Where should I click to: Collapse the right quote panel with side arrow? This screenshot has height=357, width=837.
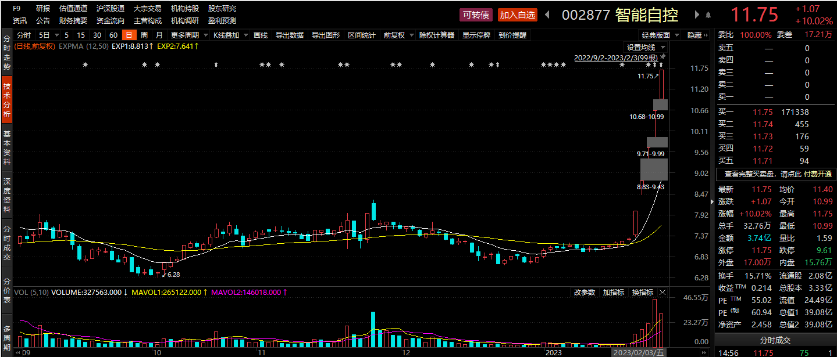712,201
